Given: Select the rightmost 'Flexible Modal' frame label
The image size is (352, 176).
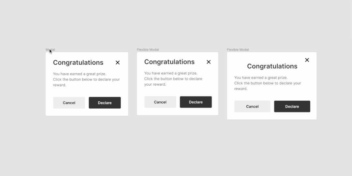Looking at the screenshot, I should click(x=238, y=50).
